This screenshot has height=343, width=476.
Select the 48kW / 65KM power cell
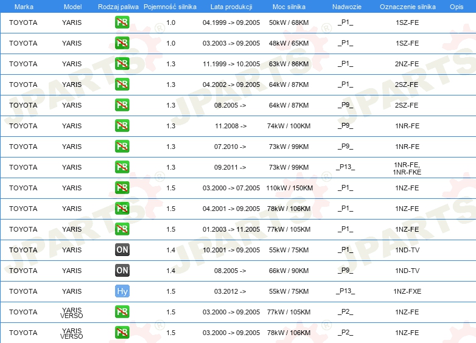click(x=289, y=43)
